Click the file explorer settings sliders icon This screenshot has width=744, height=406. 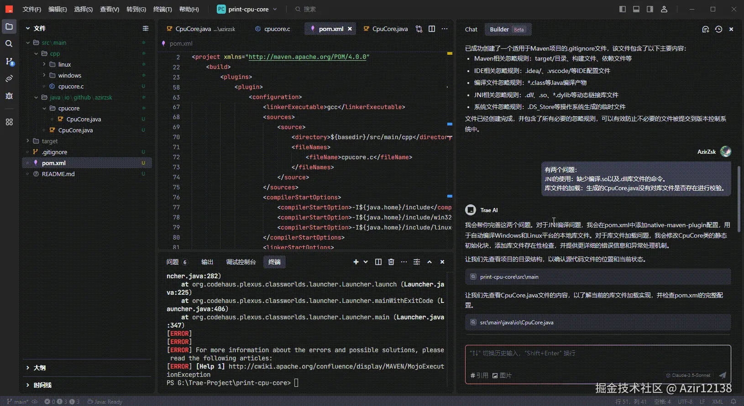(x=146, y=28)
